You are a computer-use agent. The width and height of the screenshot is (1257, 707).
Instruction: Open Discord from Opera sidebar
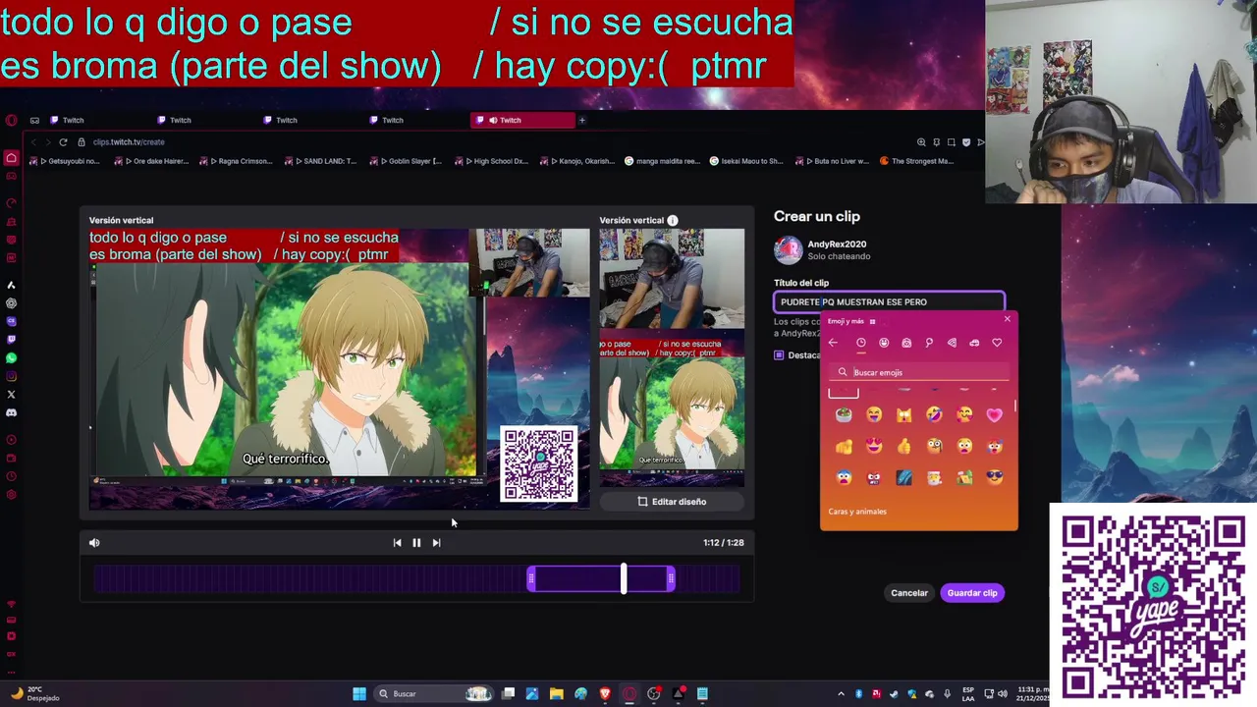(x=11, y=412)
